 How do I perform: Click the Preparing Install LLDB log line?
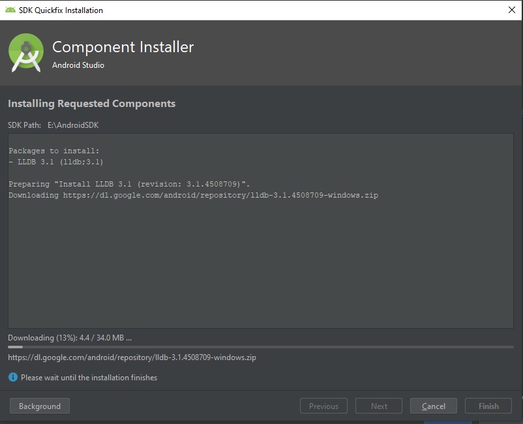pyautogui.click(x=129, y=184)
